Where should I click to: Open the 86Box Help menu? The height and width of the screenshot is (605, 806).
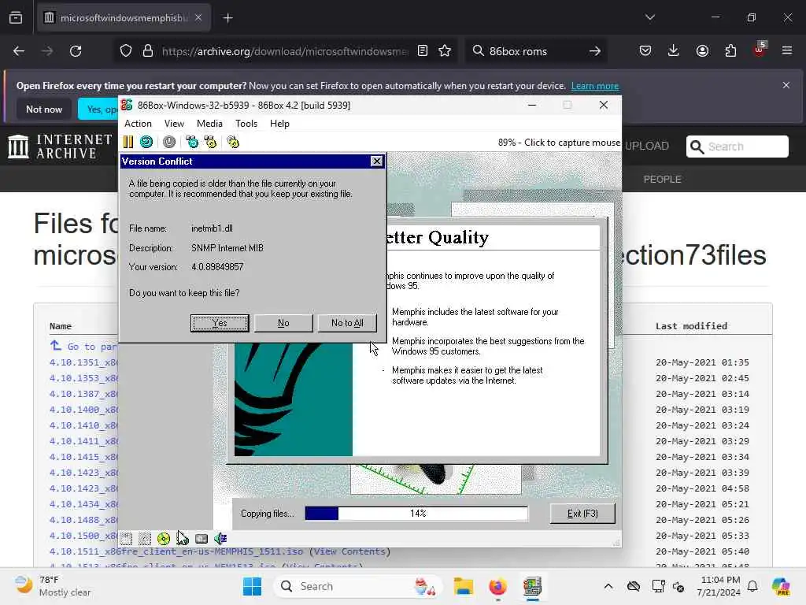279,124
